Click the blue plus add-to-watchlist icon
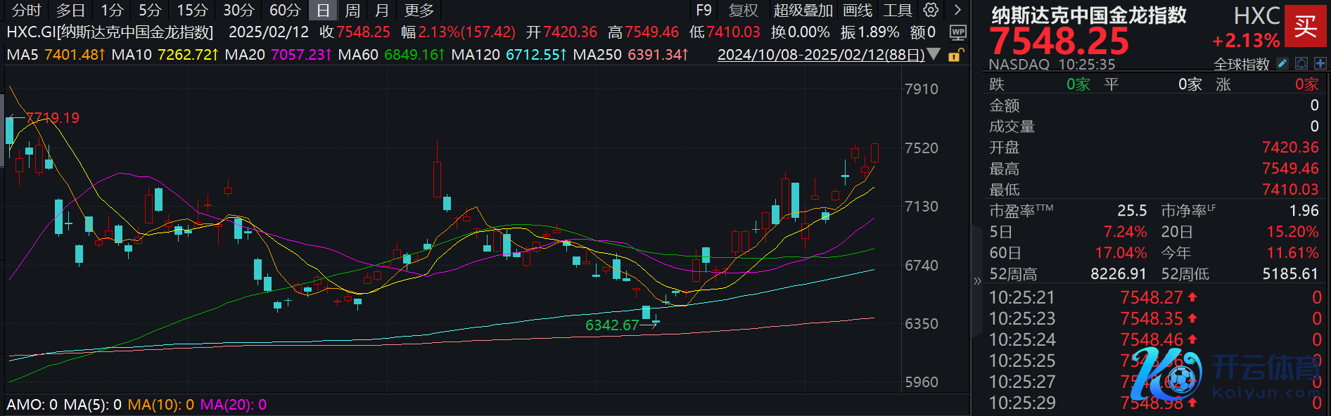This screenshot has width=1331, height=416. pos(1320,64)
